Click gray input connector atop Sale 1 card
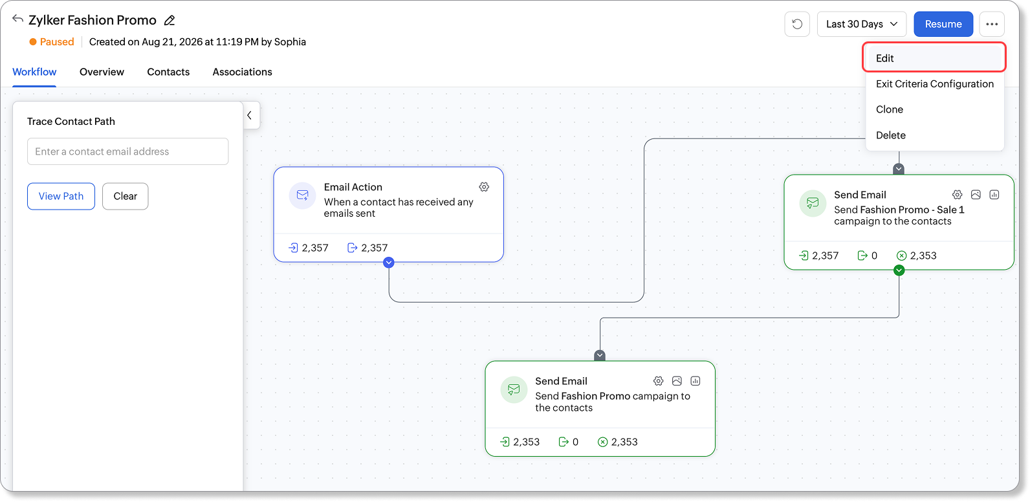This screenshot has width=1030, height=502. tap(899, 169)
